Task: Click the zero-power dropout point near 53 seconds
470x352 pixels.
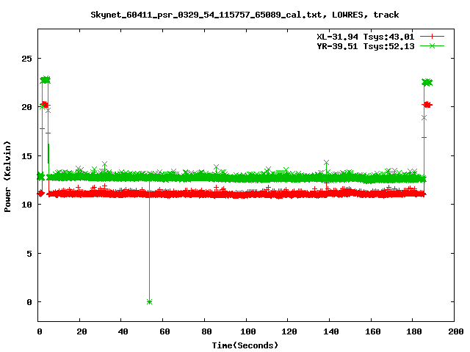Action: coord(149,301)
